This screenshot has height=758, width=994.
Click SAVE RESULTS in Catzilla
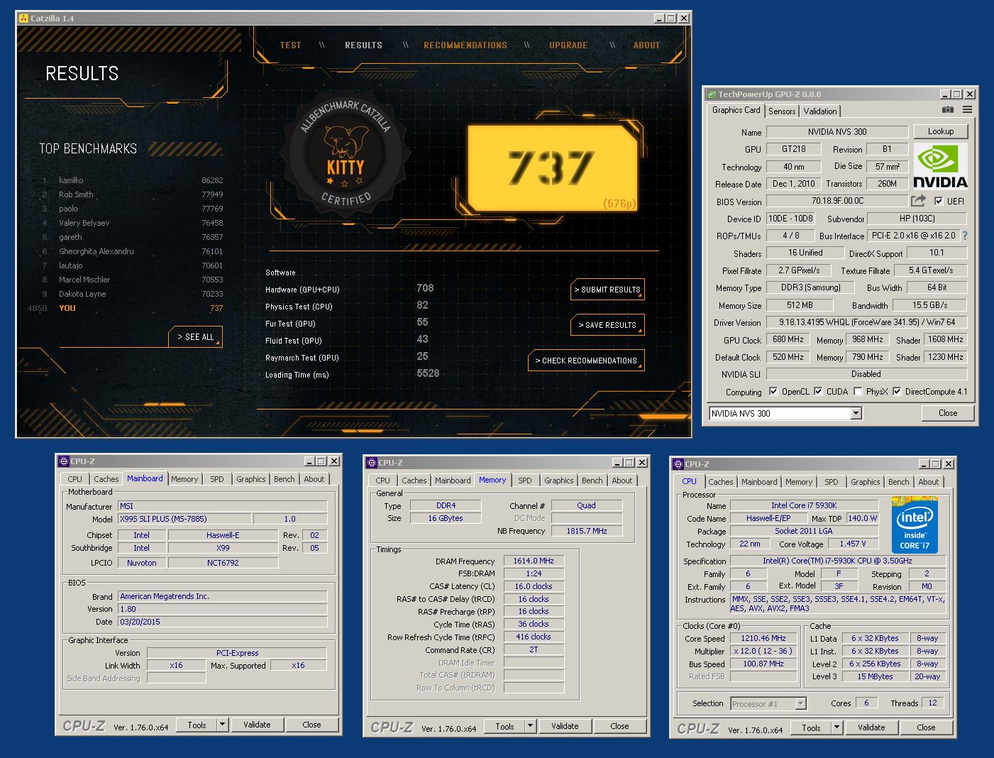click(x=608, y=325)
